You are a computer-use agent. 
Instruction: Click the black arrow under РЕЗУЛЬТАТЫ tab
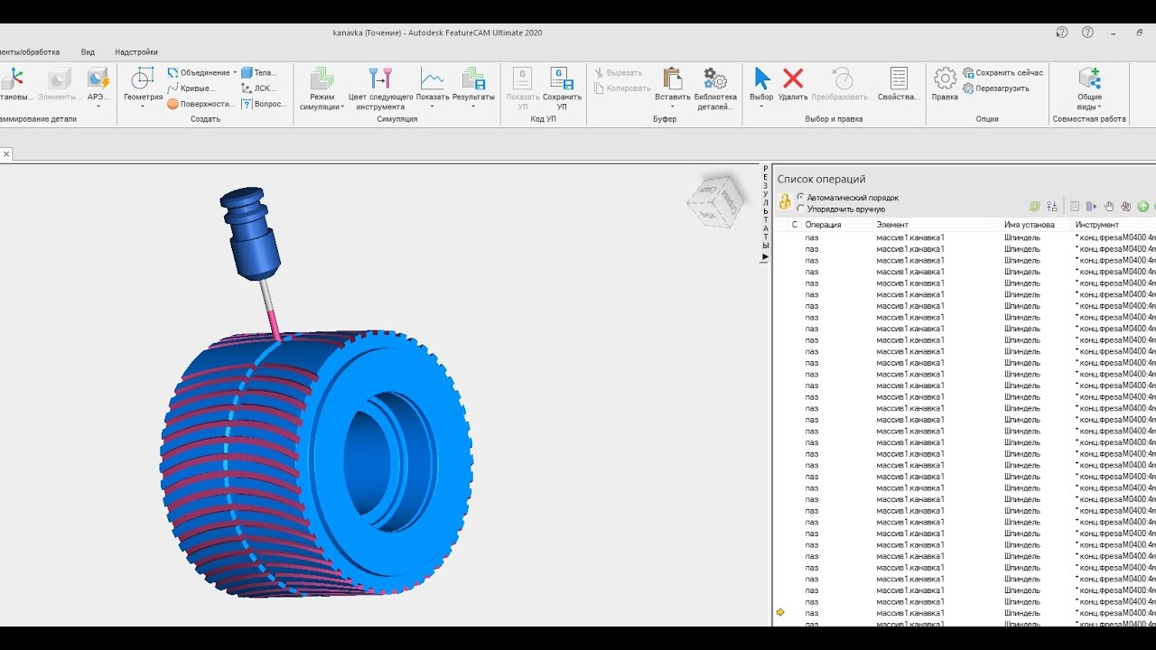[765, 257]
